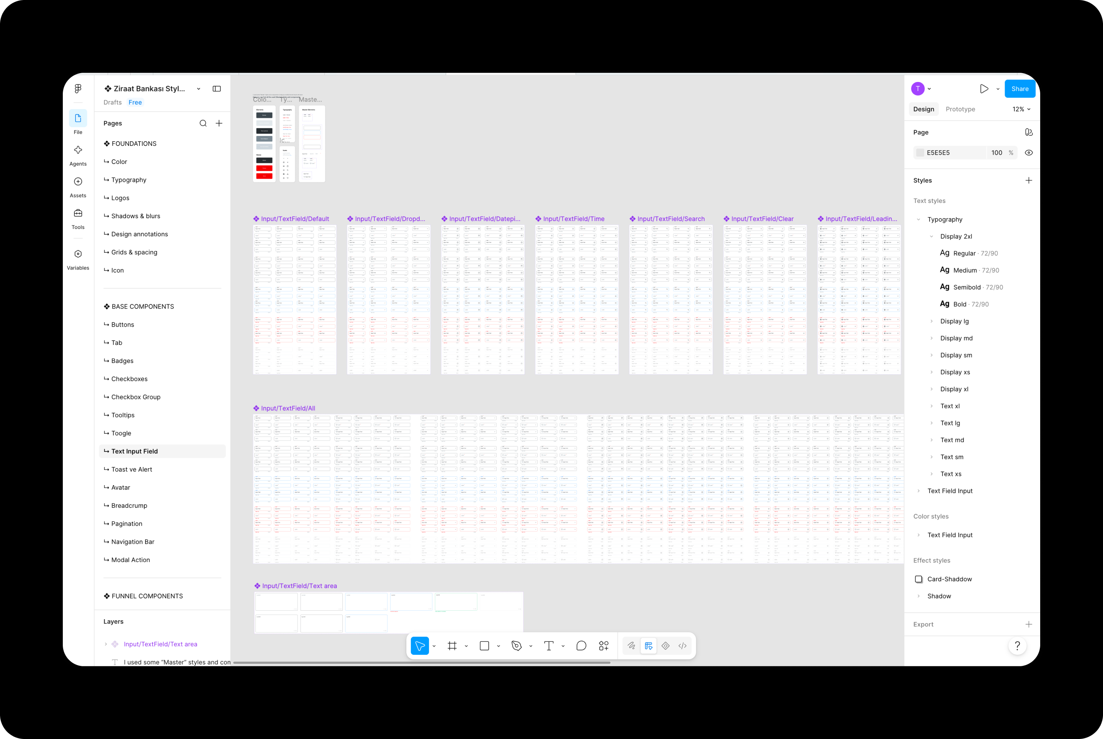Click the Share button
The height and width of the screenshot is (739, 1103).
pos(1020,88)
